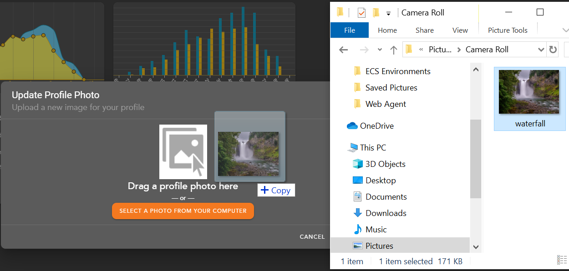Image resolution: width=569 pixels, height=271 pixels.
Task: Open recent locations dropdown beside Forward arrow
Action: coord(380,50)
